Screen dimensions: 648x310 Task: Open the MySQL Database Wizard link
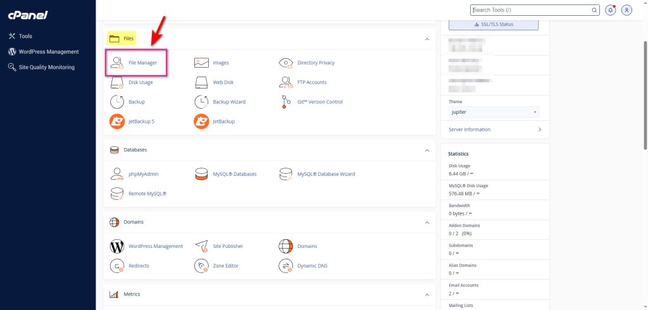326,174
